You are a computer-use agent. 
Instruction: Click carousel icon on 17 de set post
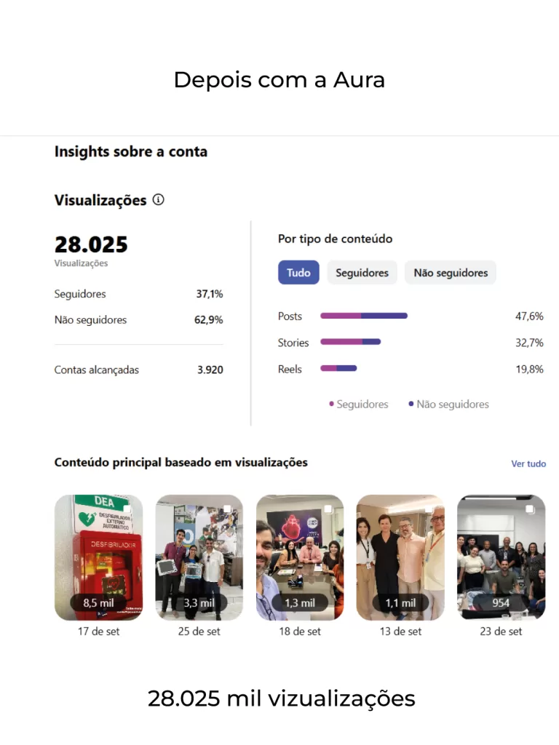tap(127, 509)
